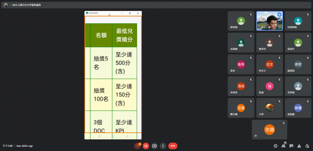Tap the phone back triangle icon
This screenshot has height=151, width=313.
[x=127, y=136]
